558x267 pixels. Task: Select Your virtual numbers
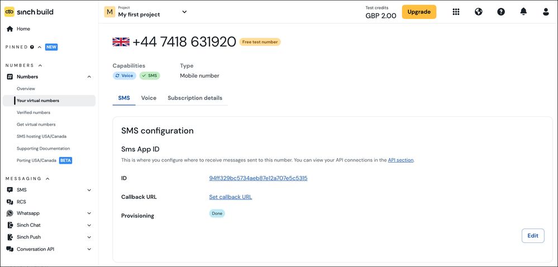tap(49, 101)
